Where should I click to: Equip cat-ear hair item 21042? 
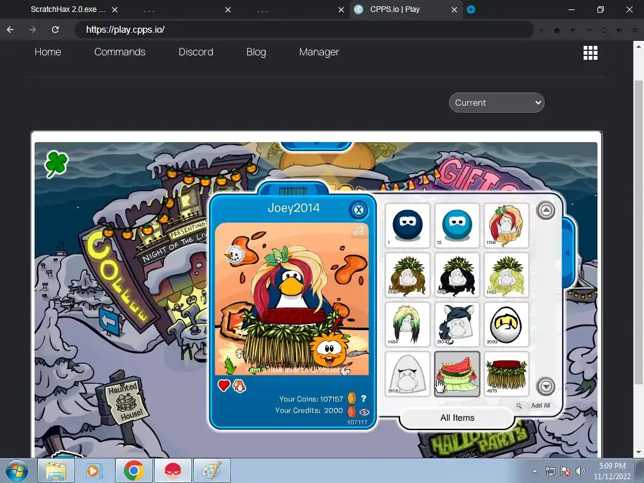(457, 324)
